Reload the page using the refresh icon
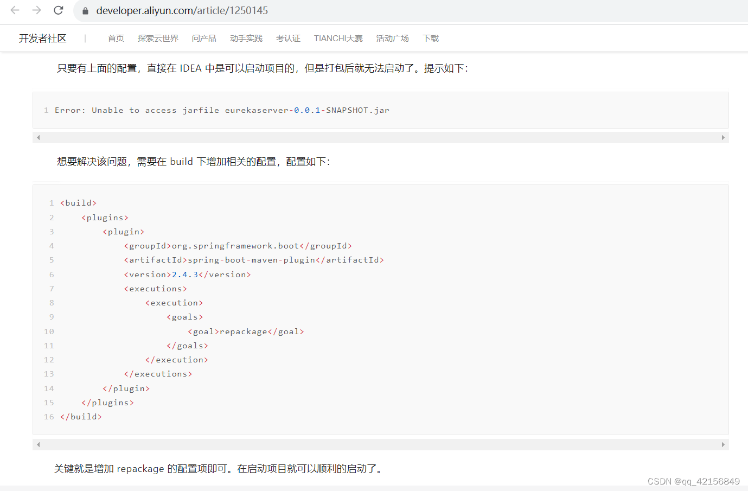Viewport: 748px width, 491px height. point(57,10)
